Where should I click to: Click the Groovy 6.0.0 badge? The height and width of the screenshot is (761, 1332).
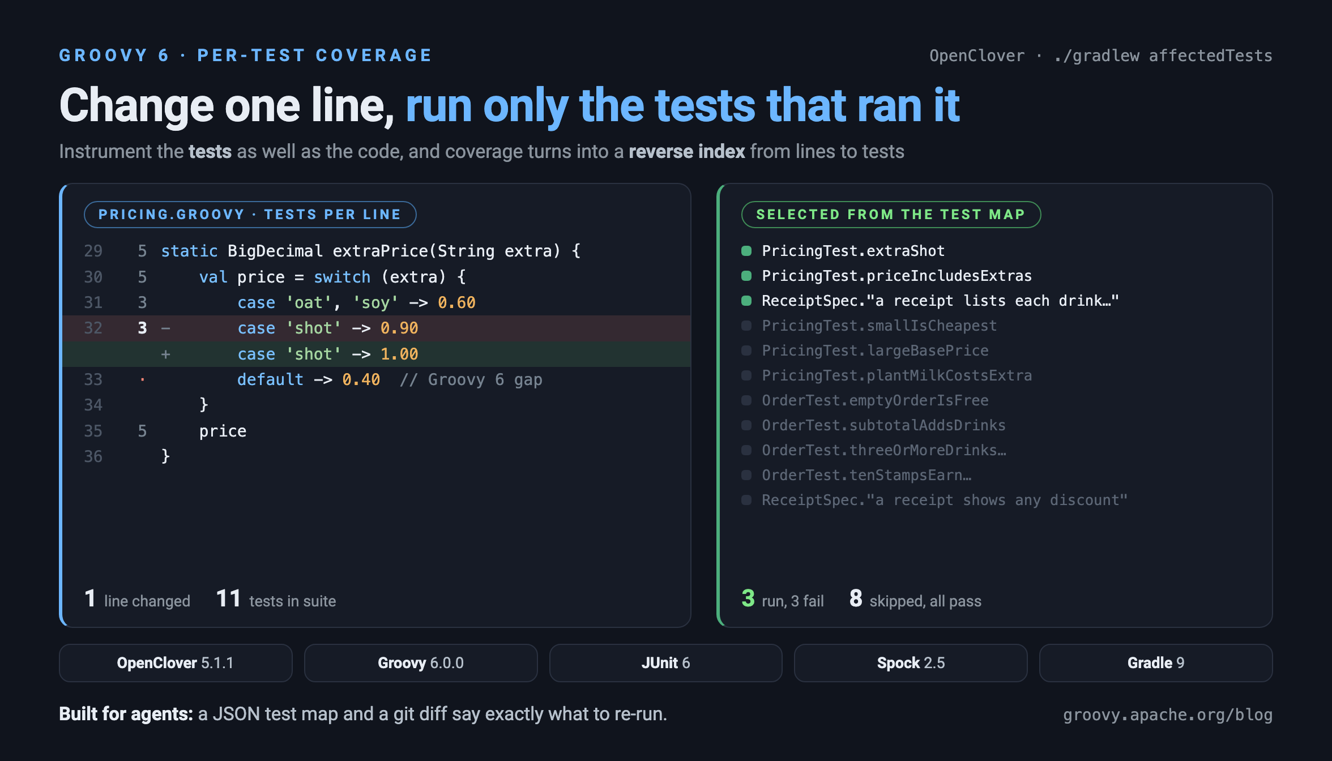pyautogui.click(x=421, y=663)
